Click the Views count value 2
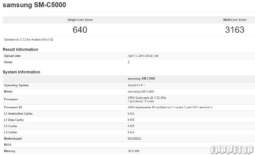Screen dimensions: 255x155 [x=128, y=62]
